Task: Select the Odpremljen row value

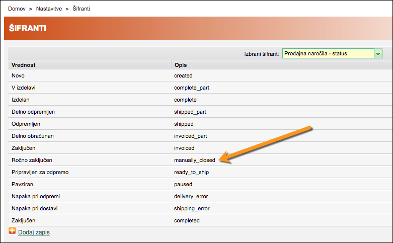Action: click(x=26, y=124)
